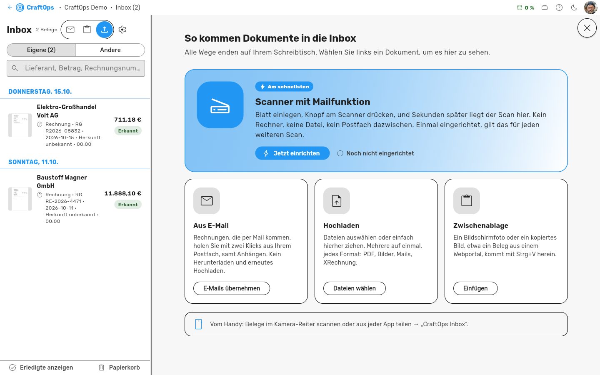Open Inbox settings gear

(122, 30)
